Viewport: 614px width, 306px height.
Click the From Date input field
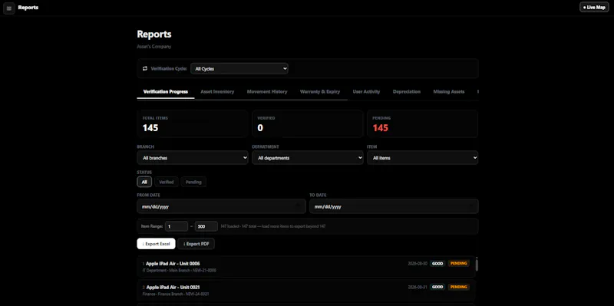[221, 206]
